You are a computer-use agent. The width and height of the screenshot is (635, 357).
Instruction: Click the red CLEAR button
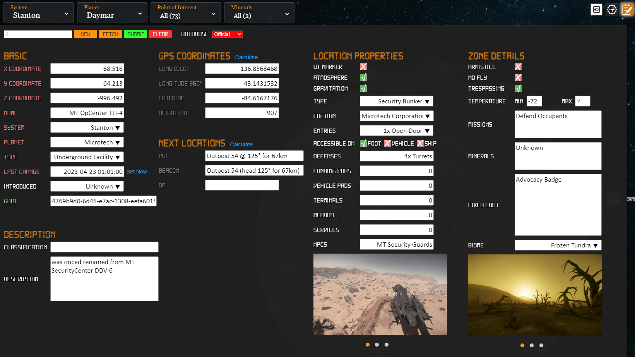160,34
